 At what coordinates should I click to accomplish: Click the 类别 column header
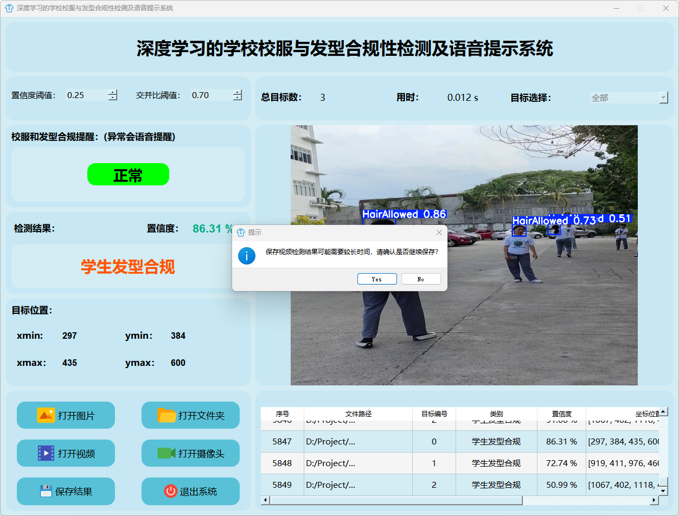[496, 414]
